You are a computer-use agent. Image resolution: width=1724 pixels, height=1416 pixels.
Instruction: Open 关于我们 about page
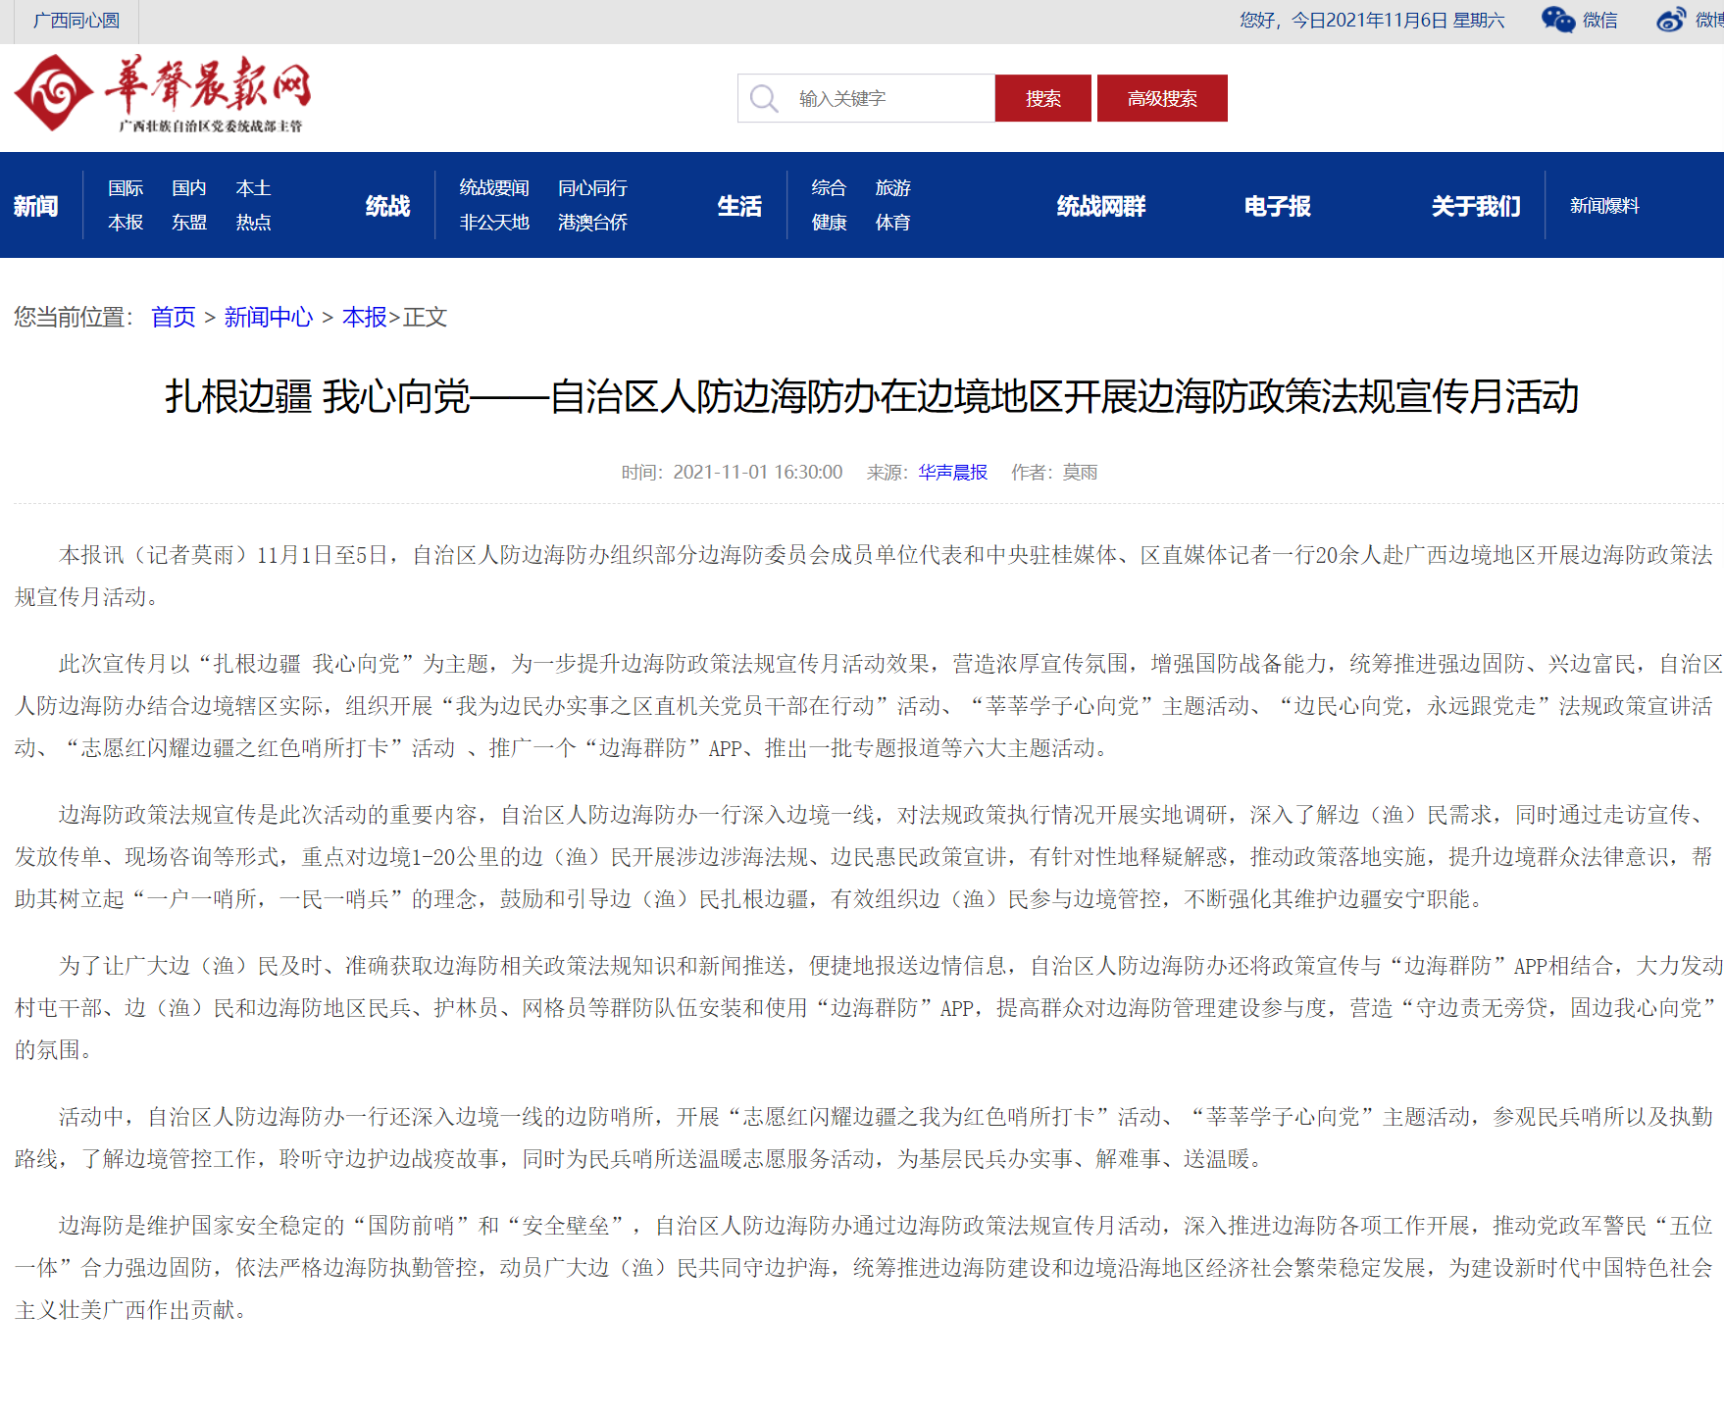(x=1475, y=206)
